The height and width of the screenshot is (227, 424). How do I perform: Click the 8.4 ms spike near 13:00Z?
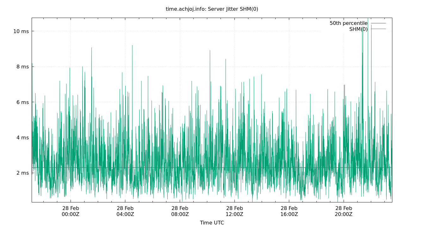pos(226,59)
